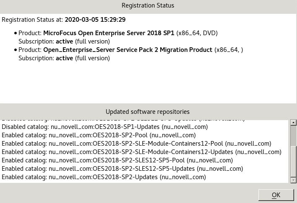Select the Disabled catalog OES2018-SP1-Updates line

[104, 127]
